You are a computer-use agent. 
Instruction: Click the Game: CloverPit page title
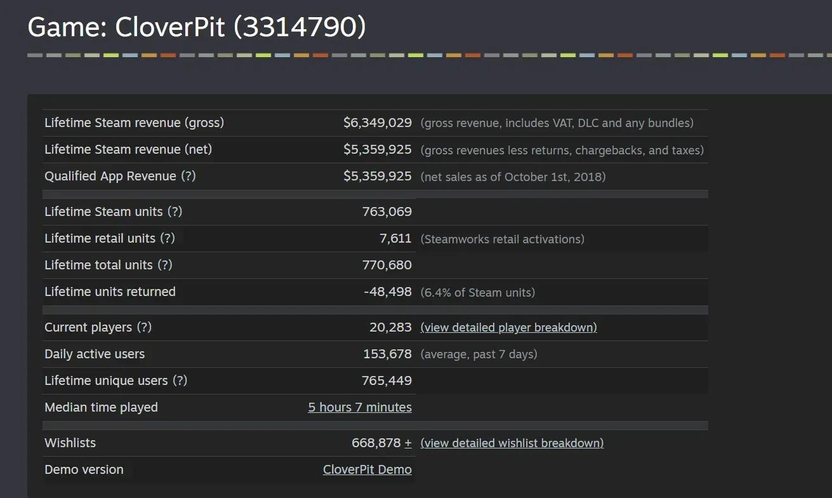pyautogui.click(x=197, y=27)
